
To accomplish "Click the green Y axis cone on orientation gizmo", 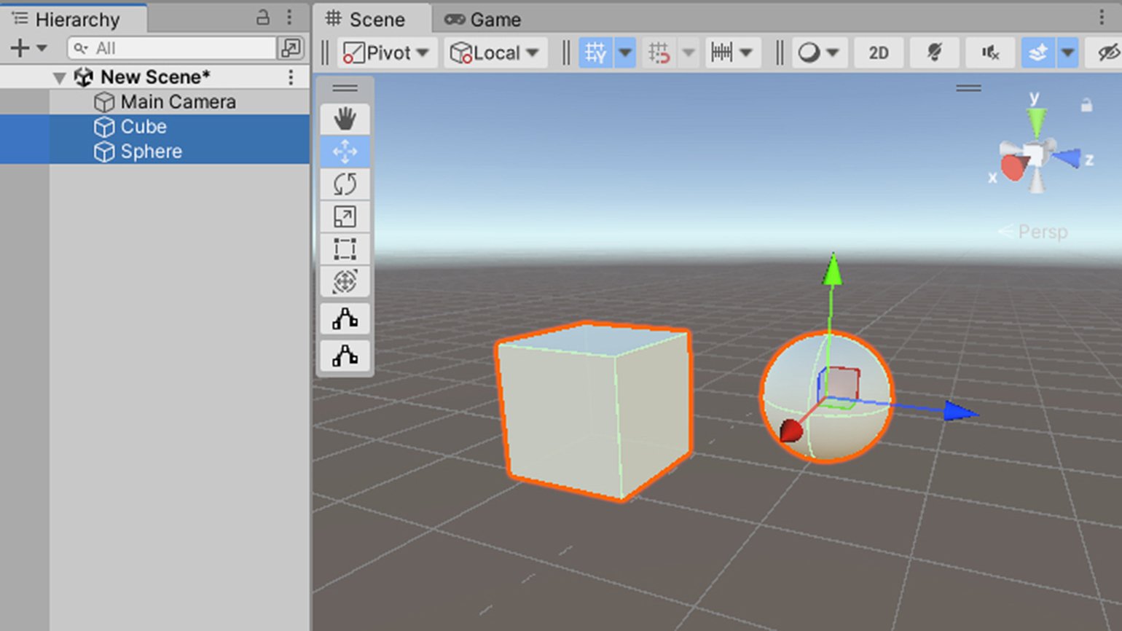I will click(x=1035, y=120).
